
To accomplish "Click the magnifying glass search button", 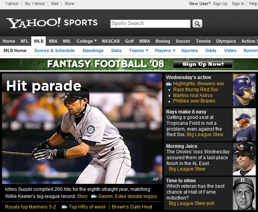I will coord(197,23).
